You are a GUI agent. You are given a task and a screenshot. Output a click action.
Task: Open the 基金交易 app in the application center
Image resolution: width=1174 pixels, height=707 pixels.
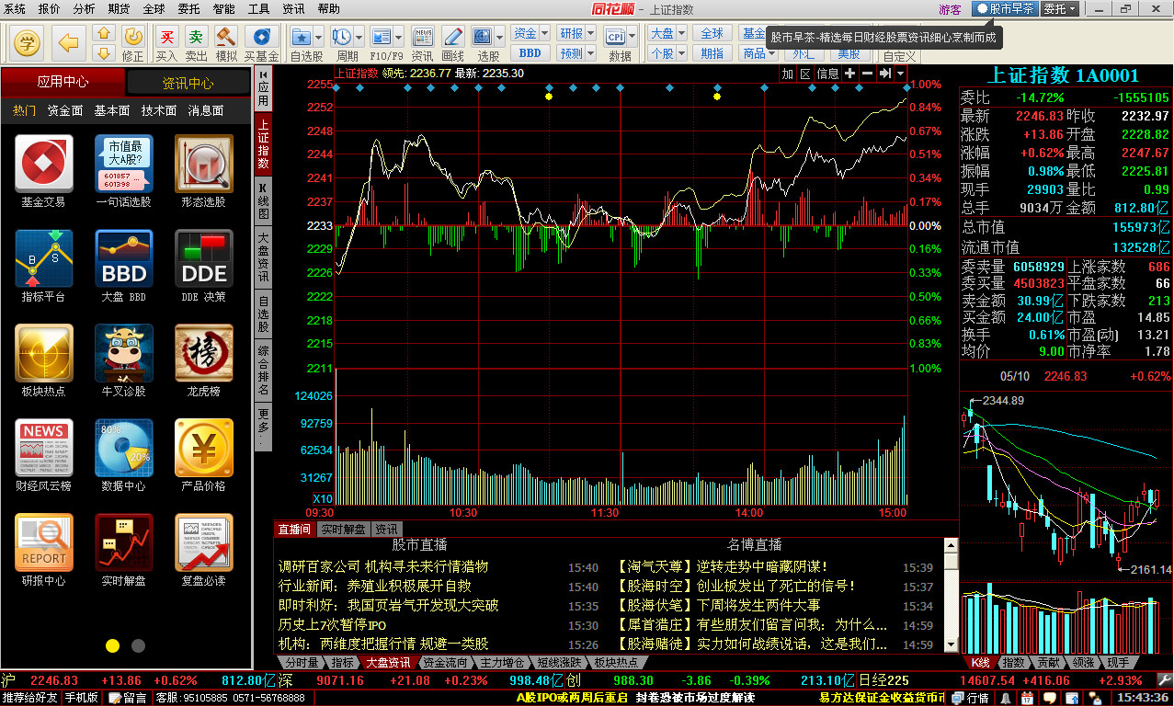43,165
